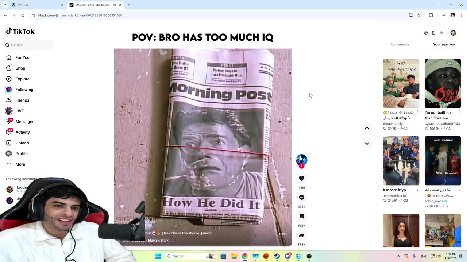Open the theaskfamily video thumbnail
Viewport: 467px width, 262px height.
pyautogui.click(x=401, y=83)
